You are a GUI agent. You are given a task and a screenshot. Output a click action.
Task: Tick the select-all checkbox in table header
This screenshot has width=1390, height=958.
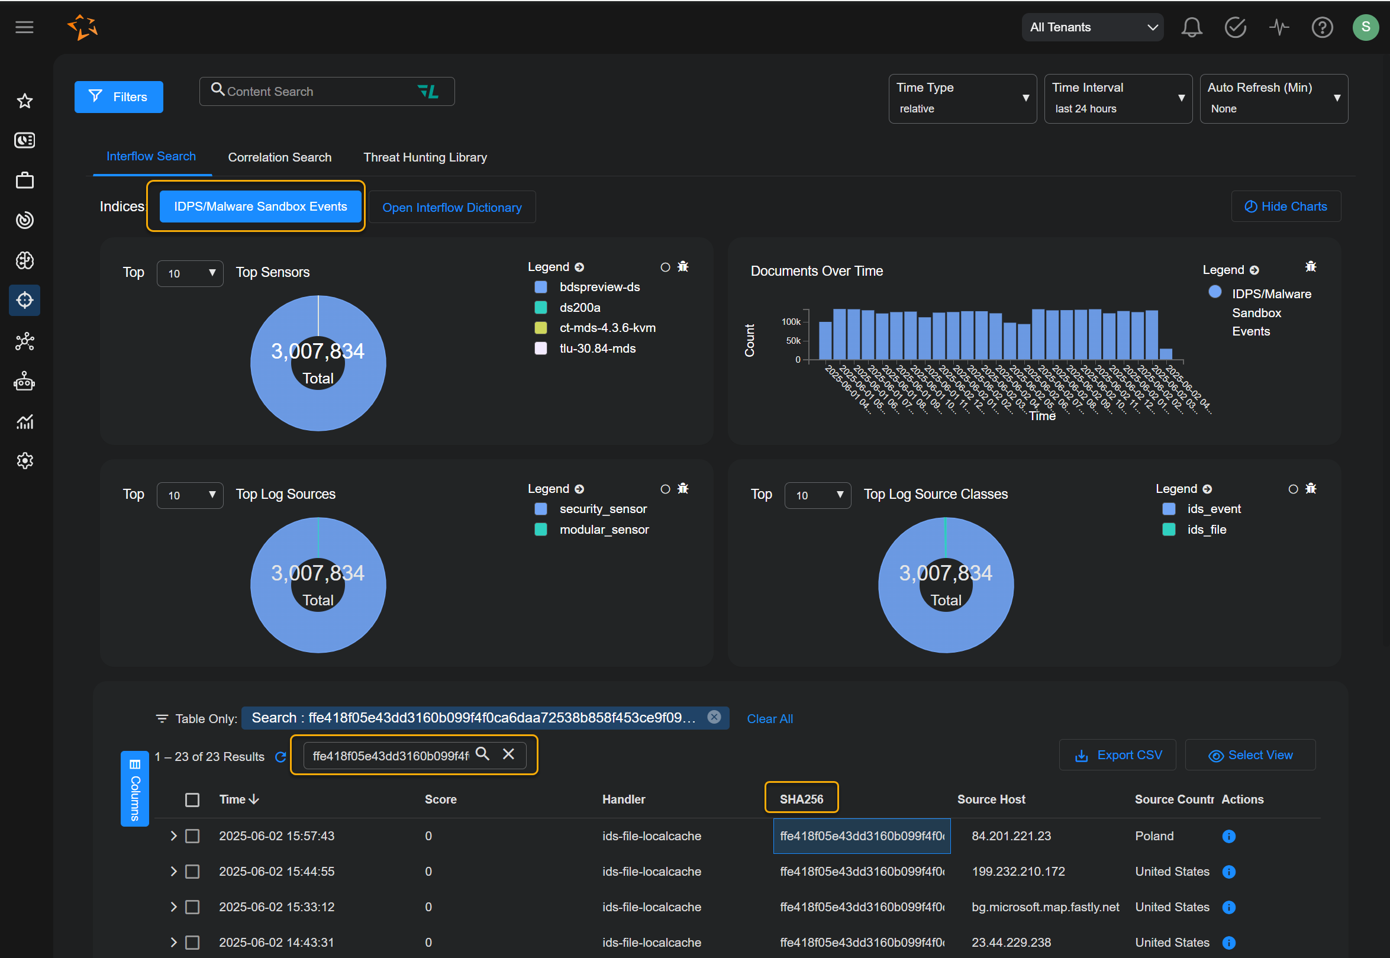(192, 799)
